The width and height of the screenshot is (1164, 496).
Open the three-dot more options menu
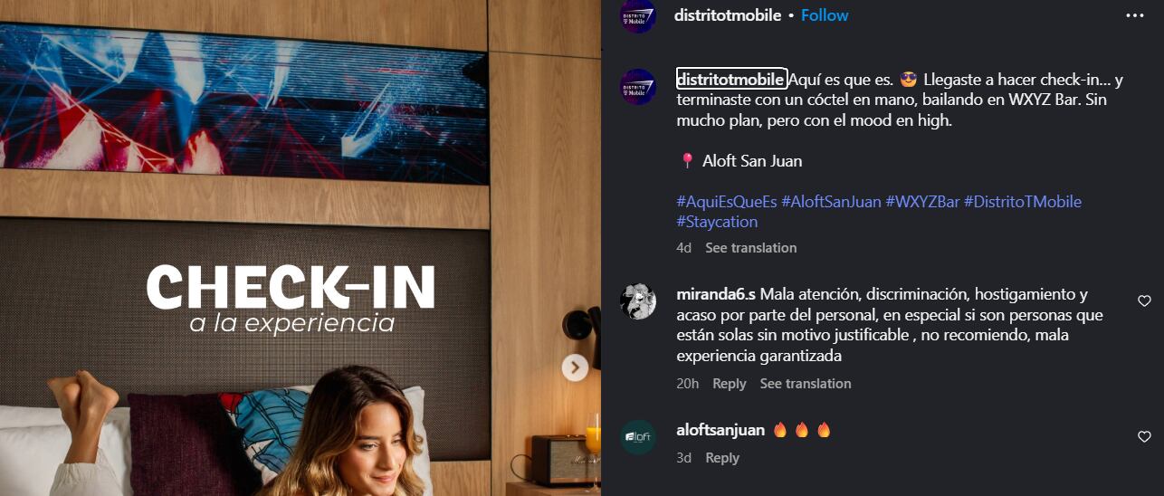point(1134,15)
